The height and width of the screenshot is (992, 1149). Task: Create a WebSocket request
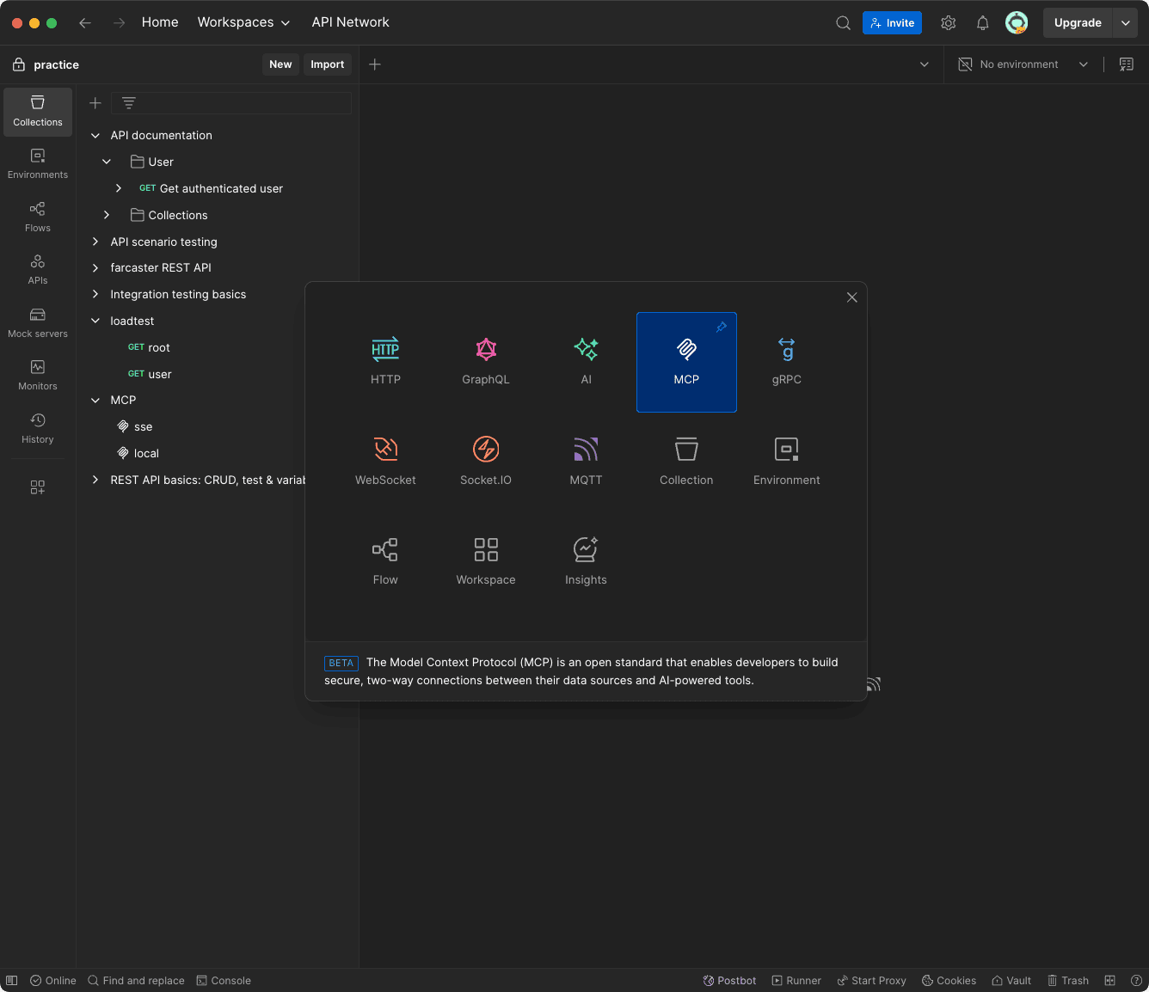[x=385, y=462]
